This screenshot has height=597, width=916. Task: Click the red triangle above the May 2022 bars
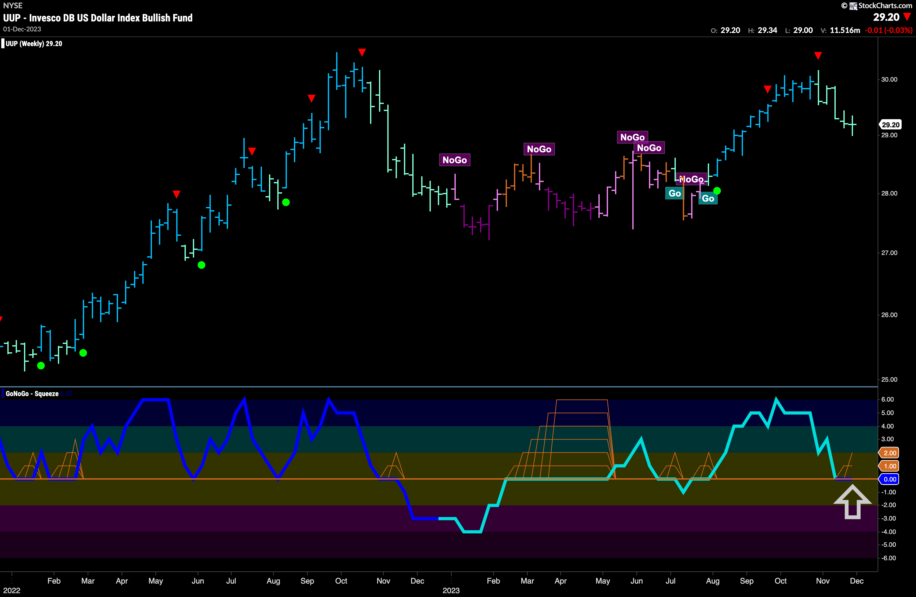(176, 195)
